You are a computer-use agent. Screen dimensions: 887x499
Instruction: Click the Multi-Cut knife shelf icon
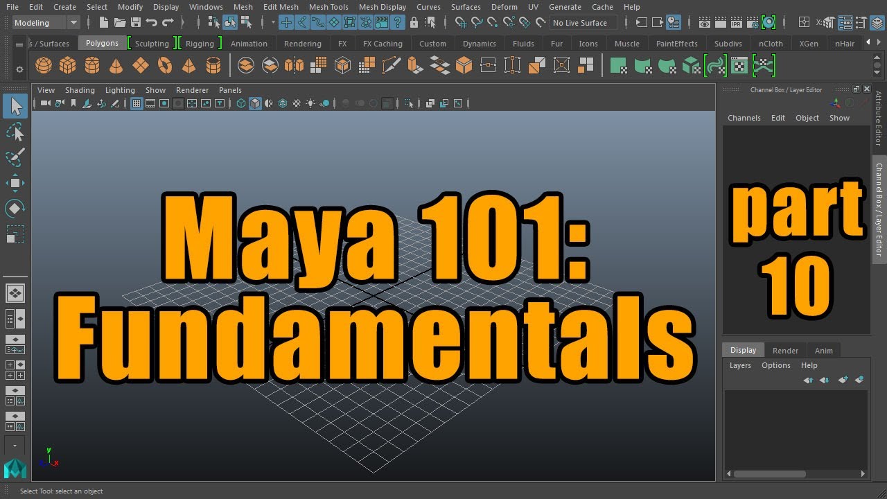[x=391, y=66]
